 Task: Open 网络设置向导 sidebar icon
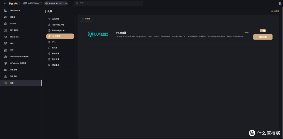5,10
